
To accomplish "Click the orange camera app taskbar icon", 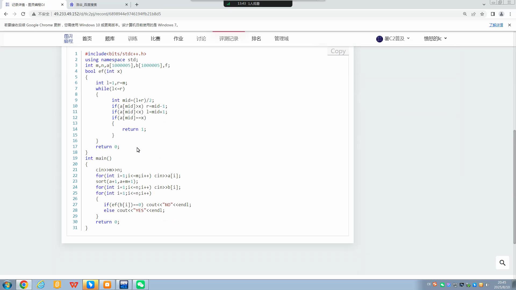I will coord(107,285).
